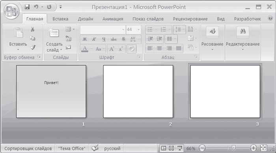Clear all formatting eraser icon
This screenshot has height=153, width=276.
[131, 49]
